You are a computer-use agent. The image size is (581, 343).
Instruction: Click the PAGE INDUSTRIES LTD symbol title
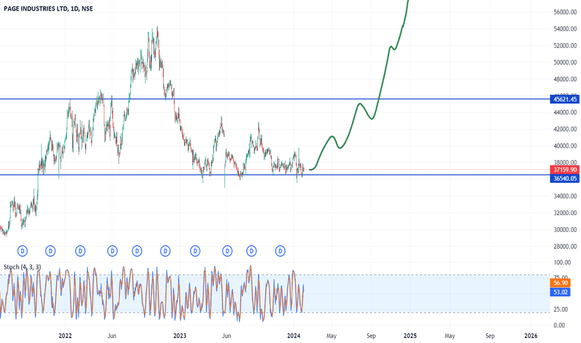48,9
